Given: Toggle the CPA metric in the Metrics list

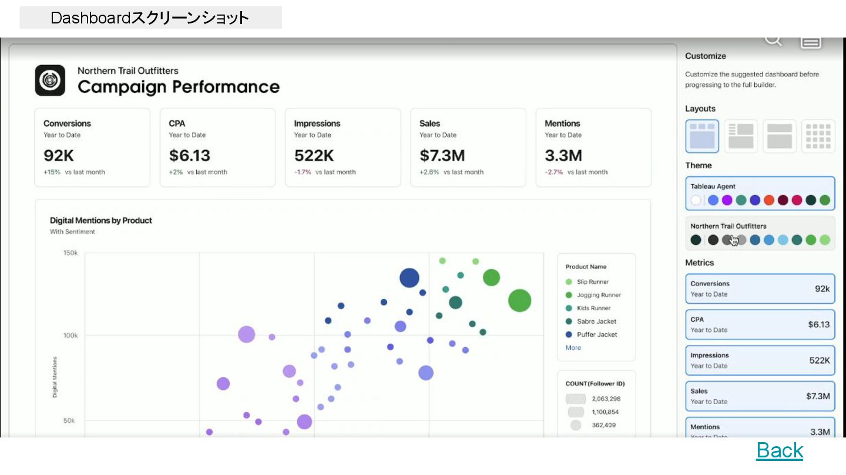Looking at the screenshot, I should 760,324.
